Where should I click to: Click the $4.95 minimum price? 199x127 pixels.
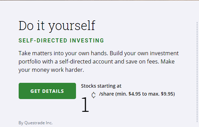134,94
